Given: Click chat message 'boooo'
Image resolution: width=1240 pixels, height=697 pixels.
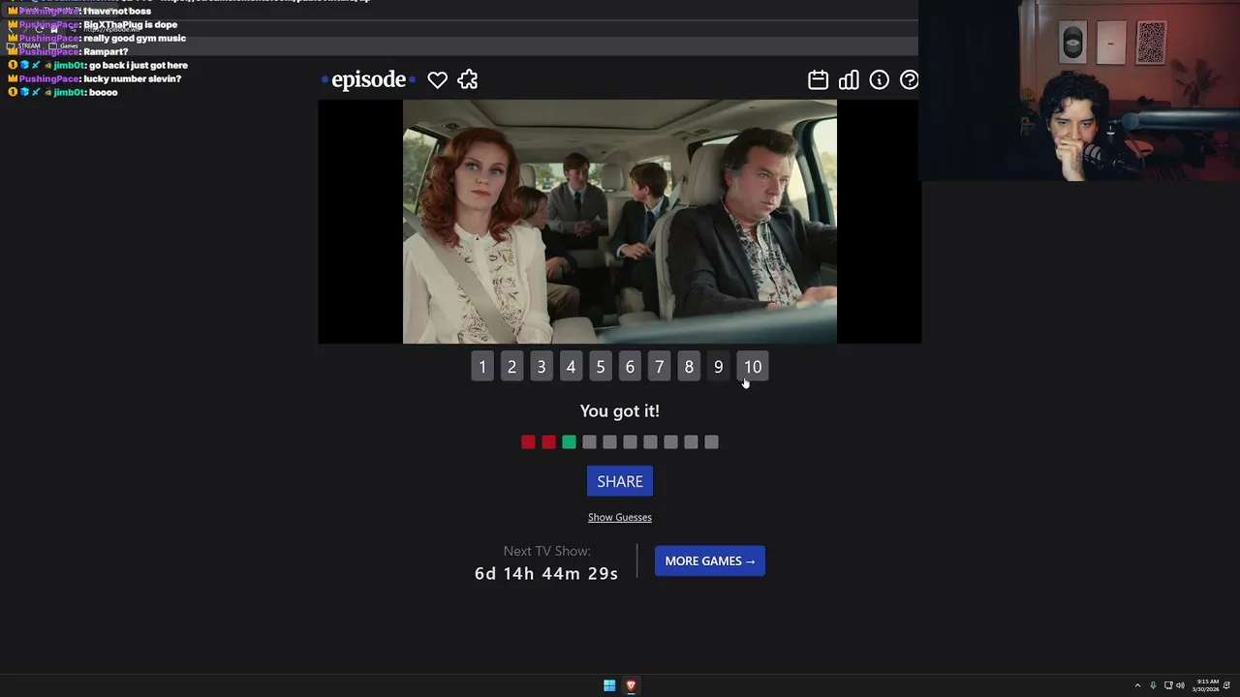Looking at the screenshot, I should click(104, 92).
